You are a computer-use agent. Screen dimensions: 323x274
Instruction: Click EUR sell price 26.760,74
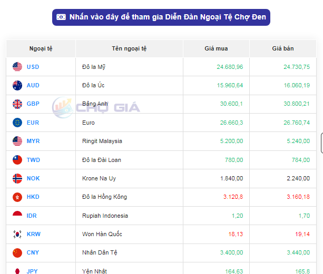[297, 123]
